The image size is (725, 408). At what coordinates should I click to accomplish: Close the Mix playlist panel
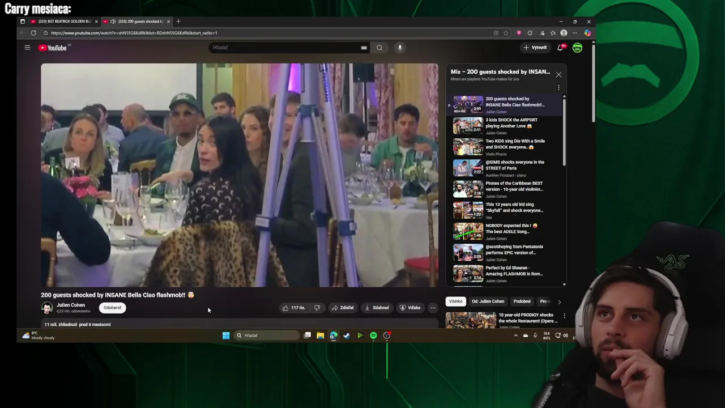[558, 75]
